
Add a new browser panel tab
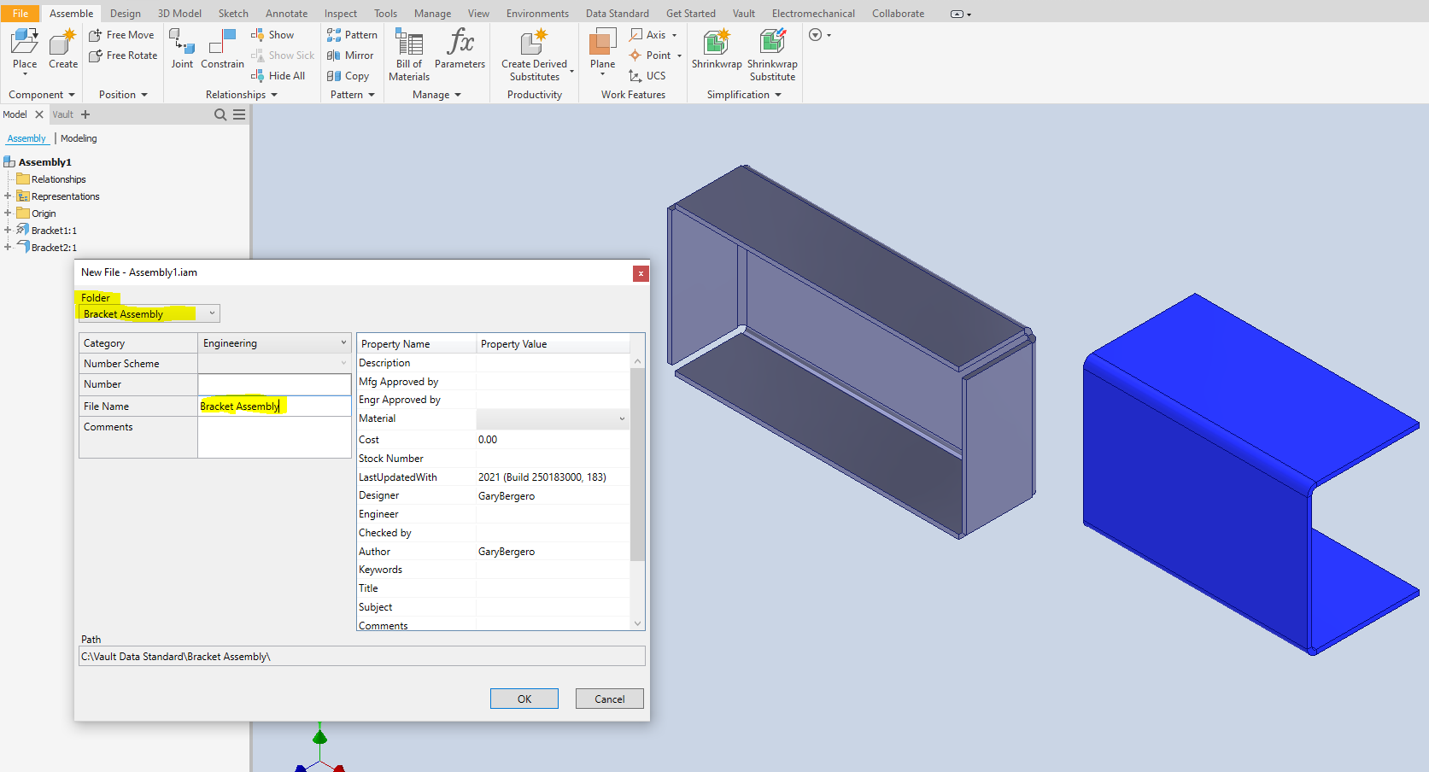[x=85, y=114]
